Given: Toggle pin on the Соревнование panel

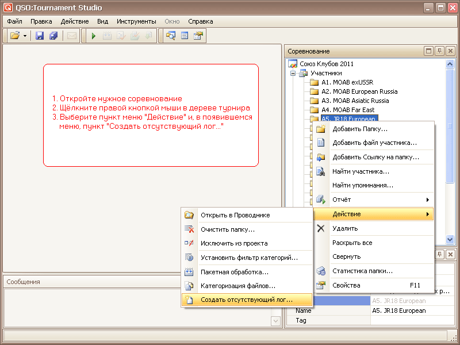Looking at the screenshot, I should tap(439, 51).
